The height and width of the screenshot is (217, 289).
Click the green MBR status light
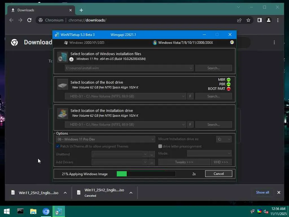229,80
